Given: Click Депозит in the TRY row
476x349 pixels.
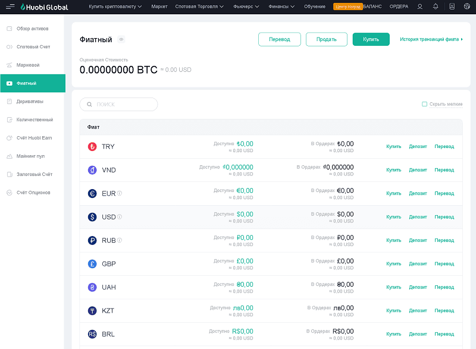Looking at the screenshot, I should [x=418, y=146].
